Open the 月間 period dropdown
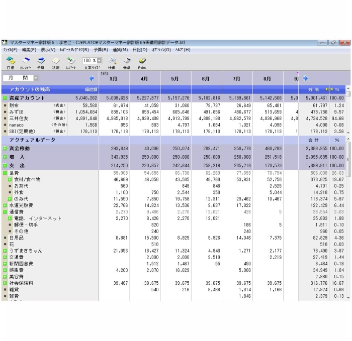 click(36, 78)
